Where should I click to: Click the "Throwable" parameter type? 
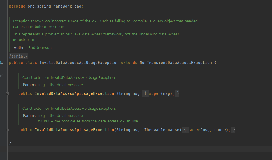pos(155,130)
